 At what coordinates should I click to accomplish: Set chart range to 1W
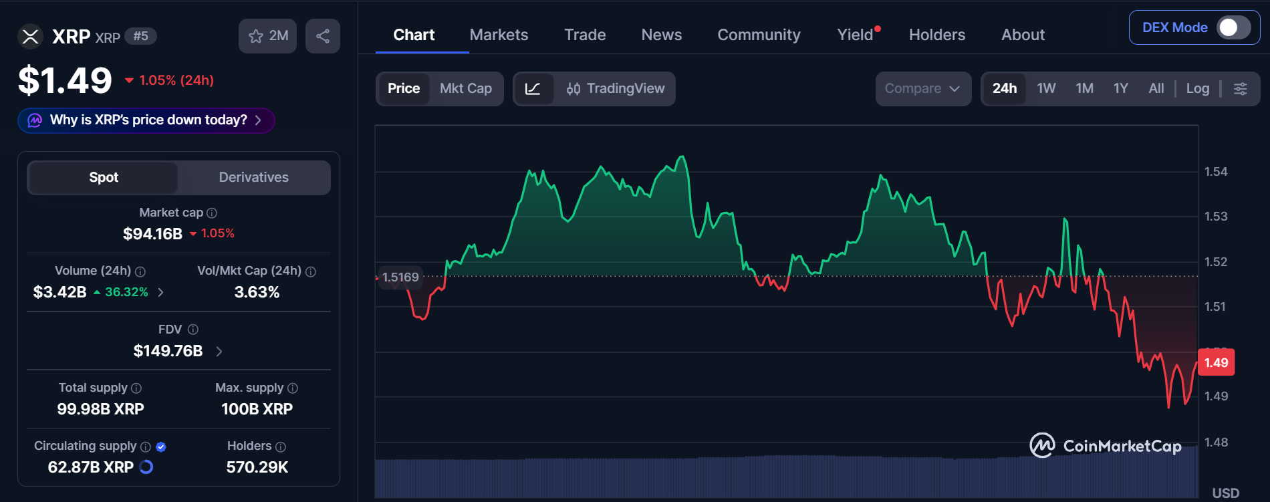point(1046,89)
